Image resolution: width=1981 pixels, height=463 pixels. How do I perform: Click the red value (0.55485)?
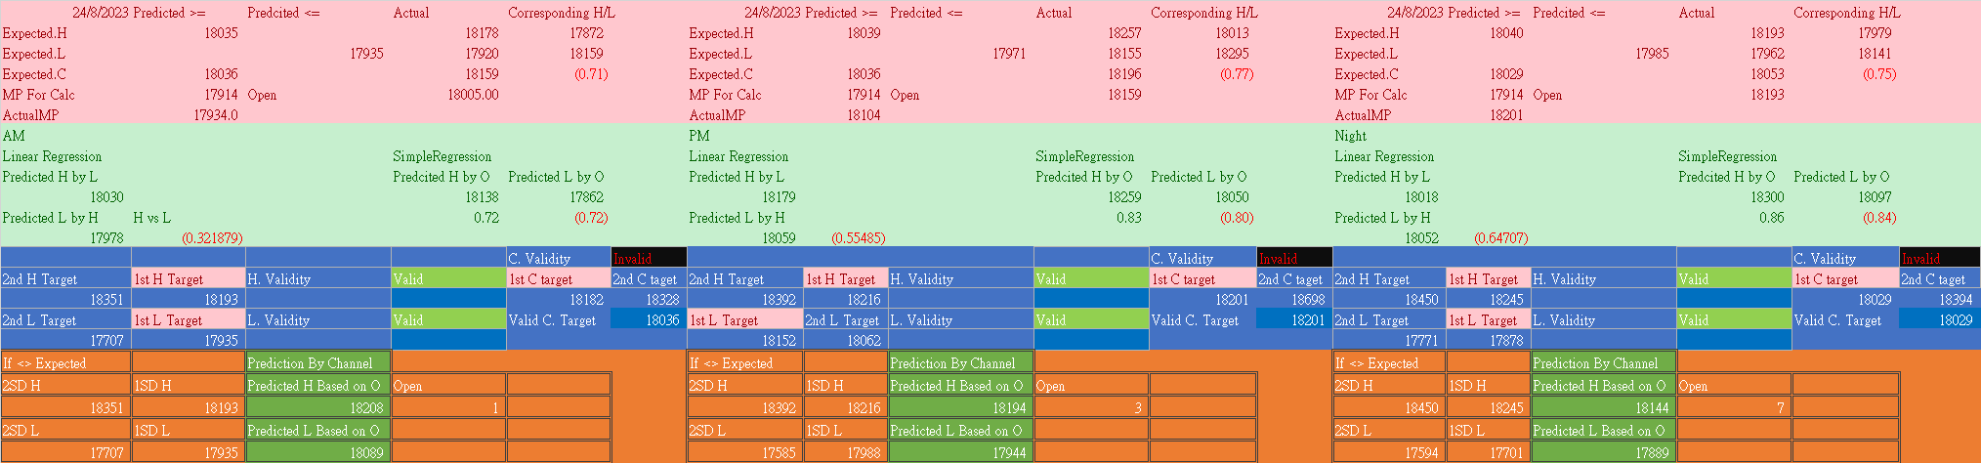click(x=858, y=238)
